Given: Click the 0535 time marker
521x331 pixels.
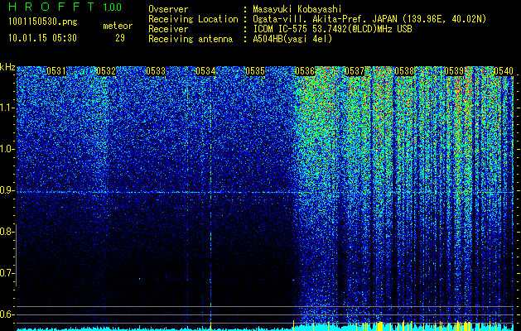Looking at the screenshot, I should coord(255,71).
